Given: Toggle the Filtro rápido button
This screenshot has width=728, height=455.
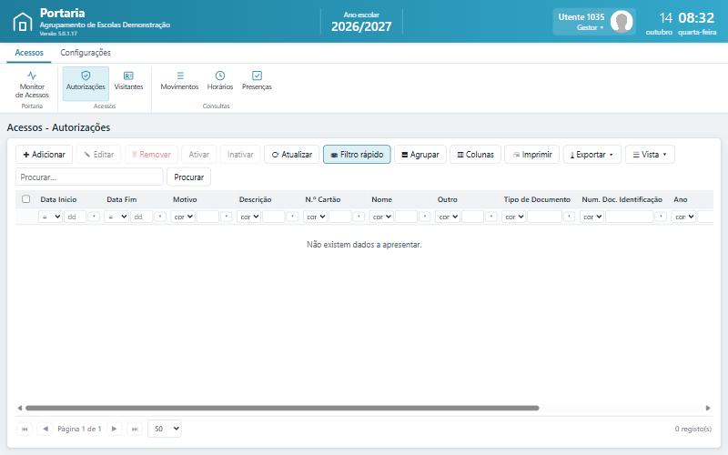Looking at the screenshot, I should pos(357,154).
